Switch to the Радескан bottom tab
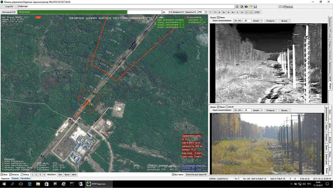The width and height of the screenshot is (333, 188). click(x=5, y=178)
